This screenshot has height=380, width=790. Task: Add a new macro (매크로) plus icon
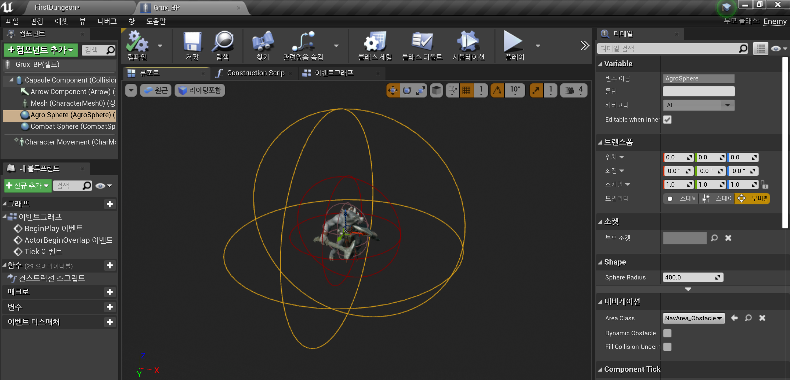coord(110,292)
